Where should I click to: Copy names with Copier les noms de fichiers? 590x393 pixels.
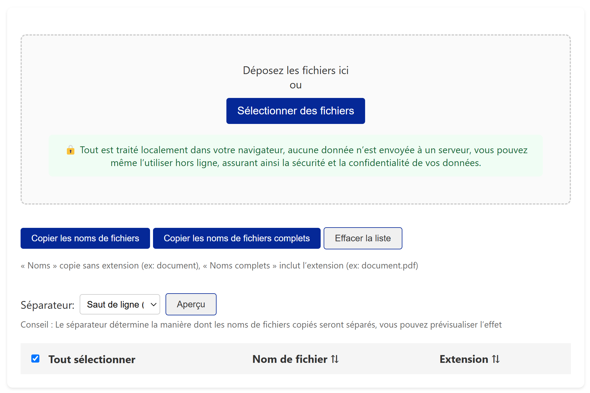pos(85,238)
